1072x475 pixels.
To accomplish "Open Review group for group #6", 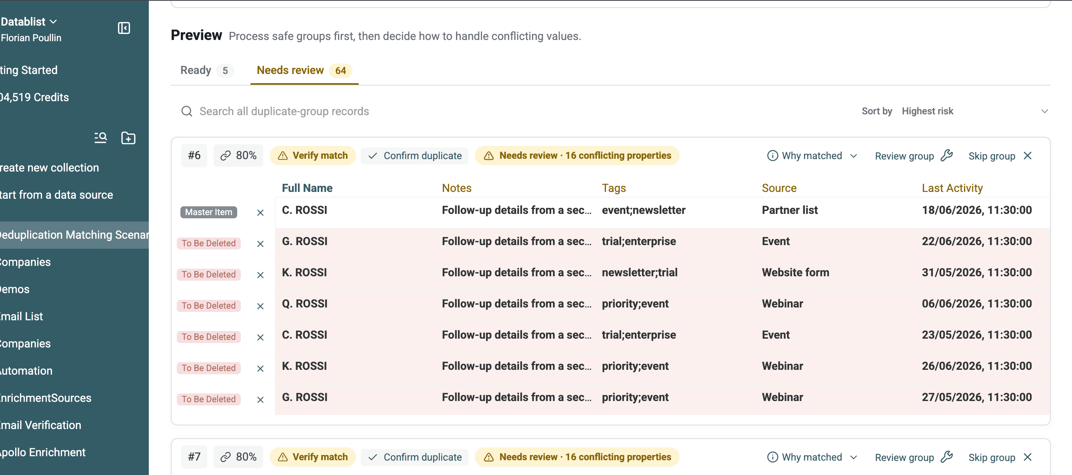I will (914, 156).
